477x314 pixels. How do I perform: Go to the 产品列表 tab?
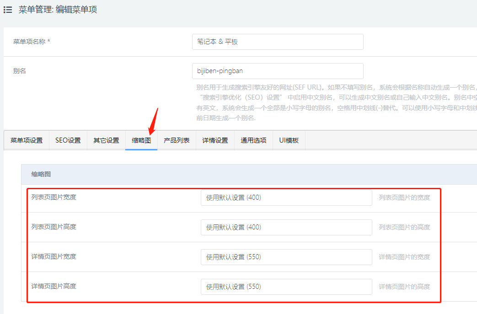coord(177,140)
